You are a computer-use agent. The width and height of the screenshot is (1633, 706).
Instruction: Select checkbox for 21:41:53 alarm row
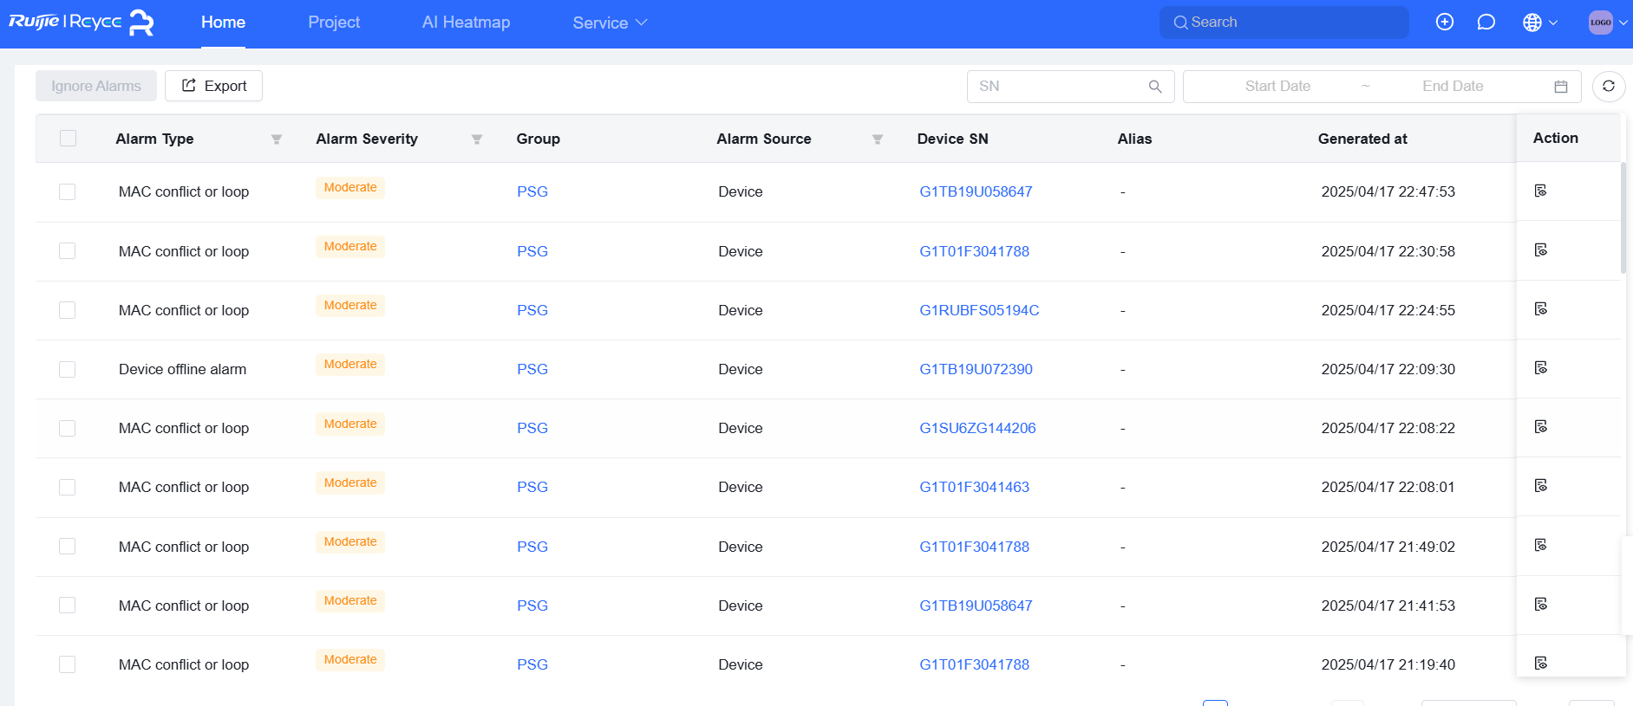[67, 605]
